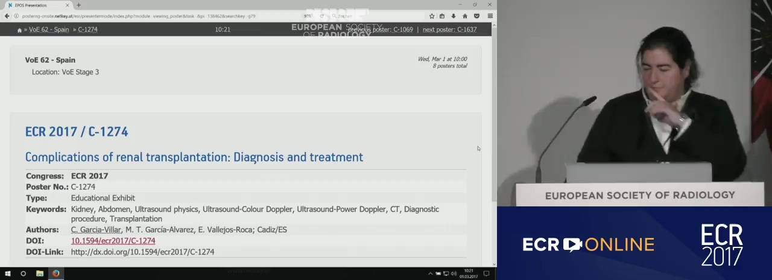Open the C-1274 breadcrumb link

click(x=87, y=30)
